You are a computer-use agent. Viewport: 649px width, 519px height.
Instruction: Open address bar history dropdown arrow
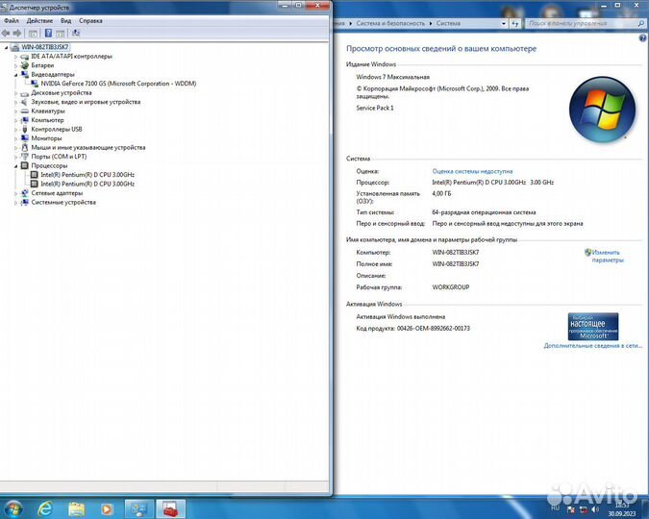pos(503,24)
